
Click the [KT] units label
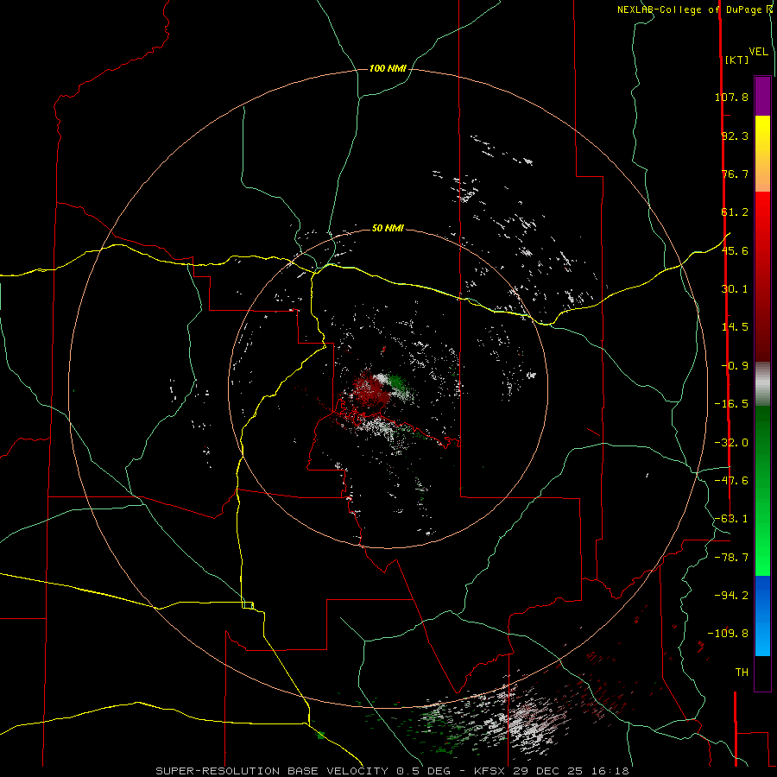click(x=737, y=60)
